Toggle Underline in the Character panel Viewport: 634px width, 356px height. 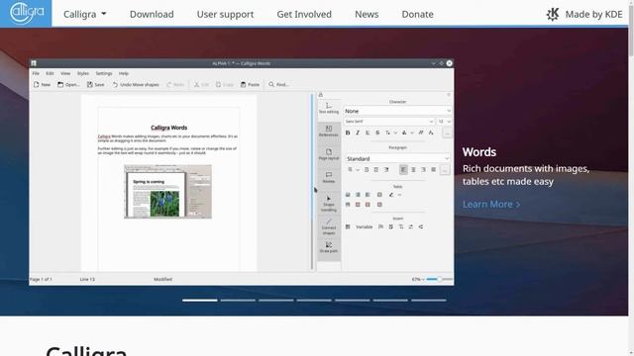point(368,133)
